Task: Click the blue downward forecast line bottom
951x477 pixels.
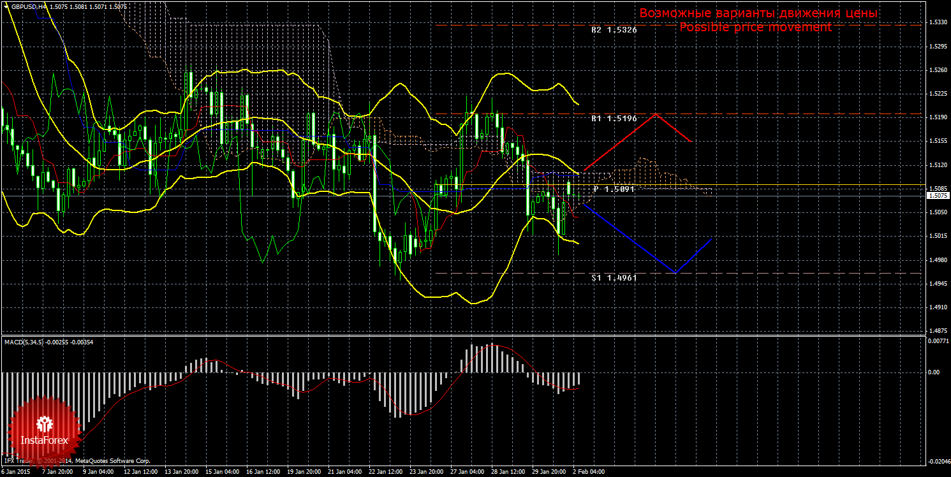Action: pyautogui.click(x=675, y=272)
